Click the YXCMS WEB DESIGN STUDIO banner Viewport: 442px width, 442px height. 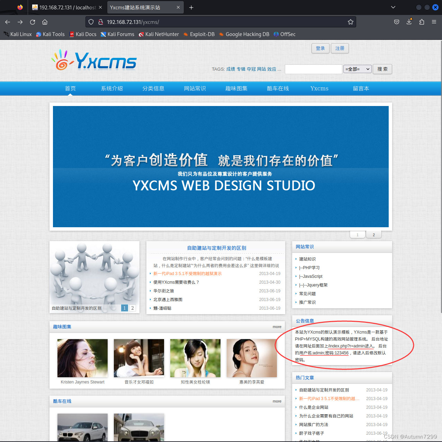point(221,167)
